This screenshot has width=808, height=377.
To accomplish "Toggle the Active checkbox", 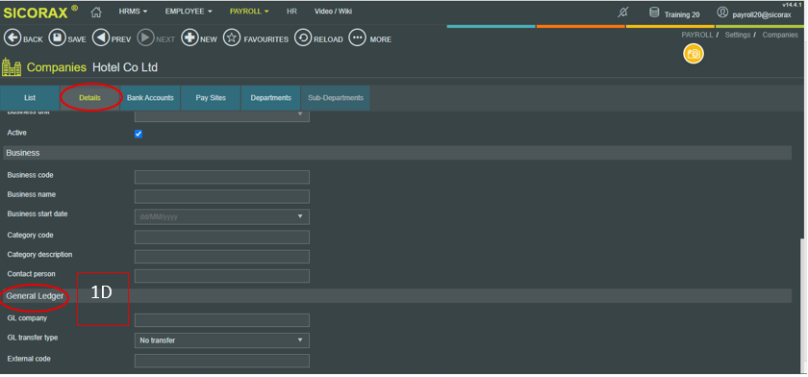I will coord(139,134).
